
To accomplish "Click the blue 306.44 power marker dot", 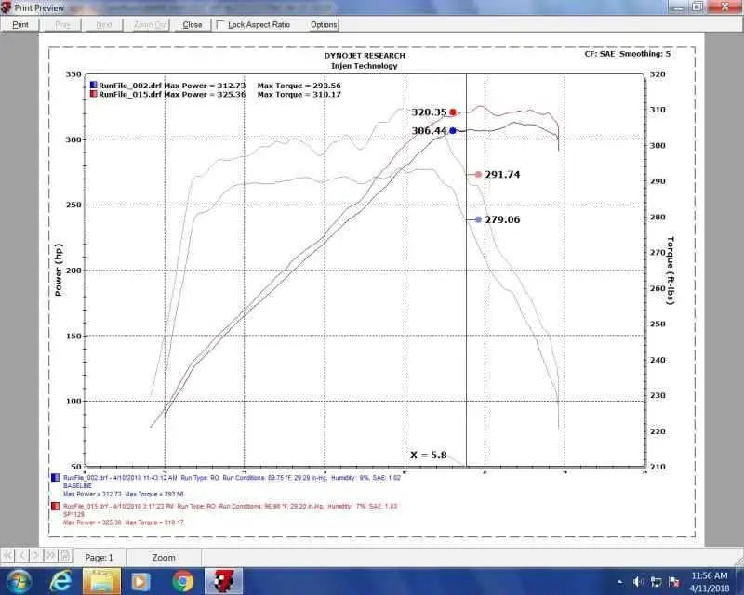I will (453, 130).
